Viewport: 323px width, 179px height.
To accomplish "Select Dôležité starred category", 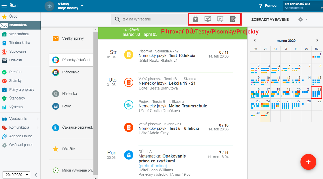I will [71, 149].
